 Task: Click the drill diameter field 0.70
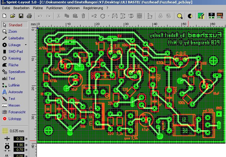click(x=19, y=150)
